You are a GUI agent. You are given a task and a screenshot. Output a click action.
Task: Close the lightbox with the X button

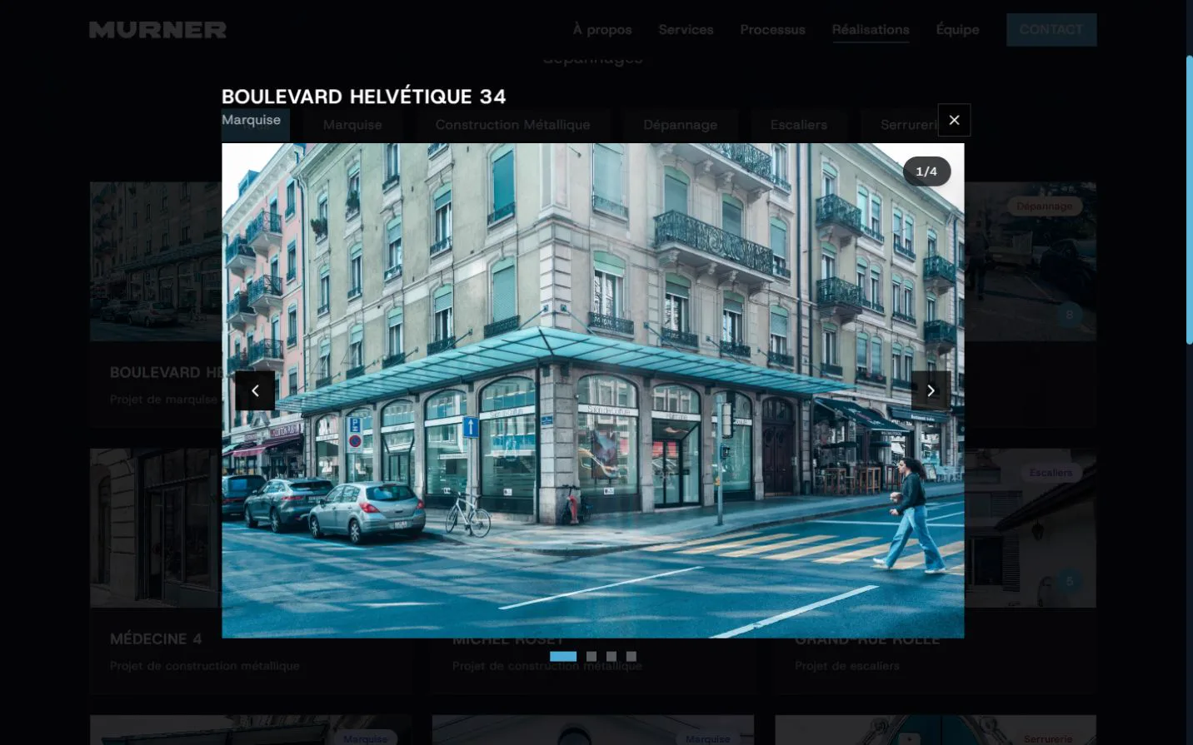click(954, 120)
